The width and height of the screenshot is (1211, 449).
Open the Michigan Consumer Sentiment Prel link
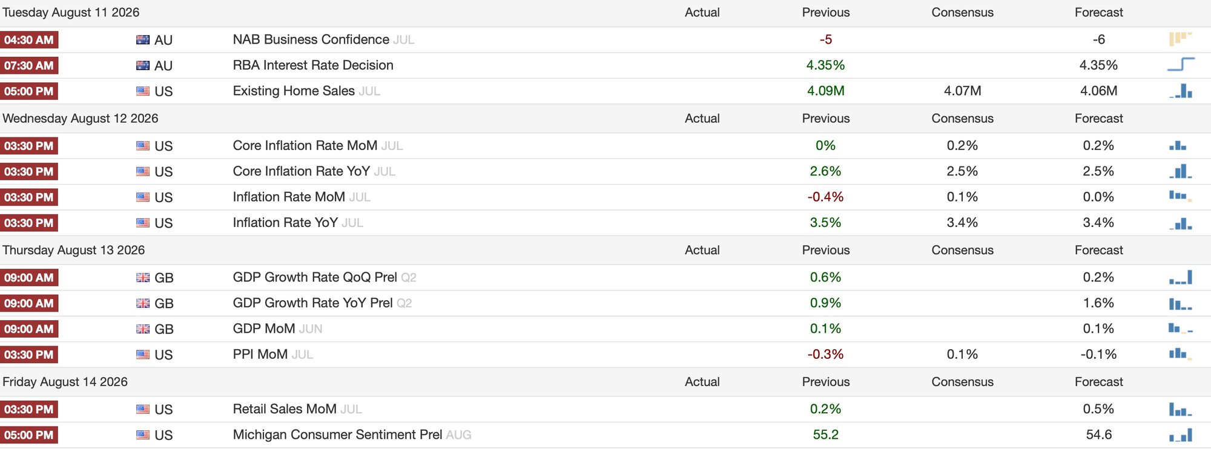337,434
